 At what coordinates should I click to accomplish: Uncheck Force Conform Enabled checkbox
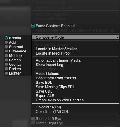point(33,26)
